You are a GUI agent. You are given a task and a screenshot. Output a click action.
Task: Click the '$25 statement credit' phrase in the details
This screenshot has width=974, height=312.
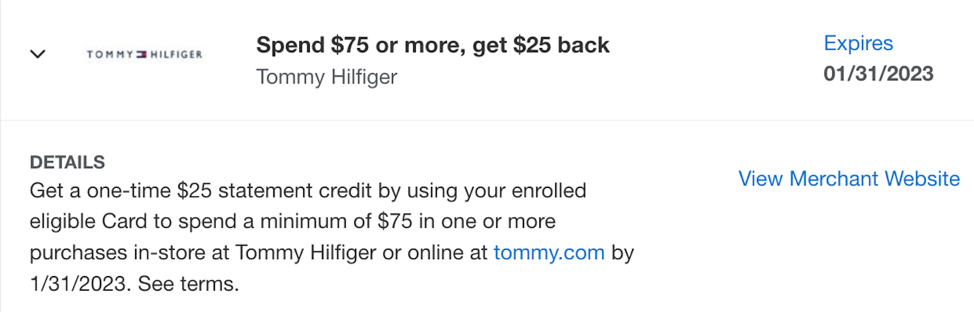coord(274,190)
